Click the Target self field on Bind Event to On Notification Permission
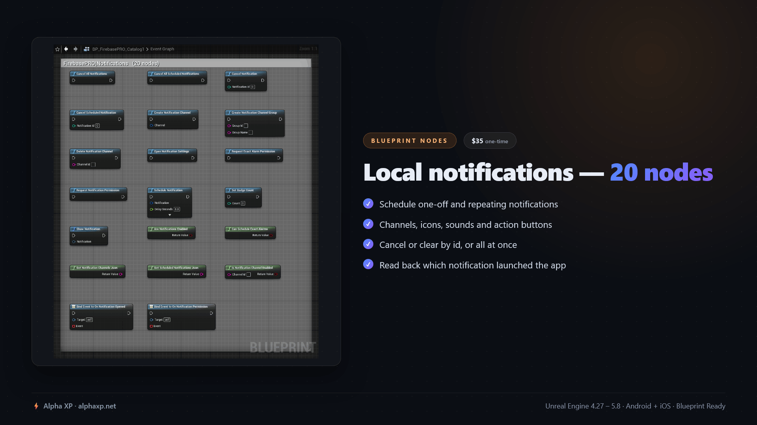 point(167,320)
